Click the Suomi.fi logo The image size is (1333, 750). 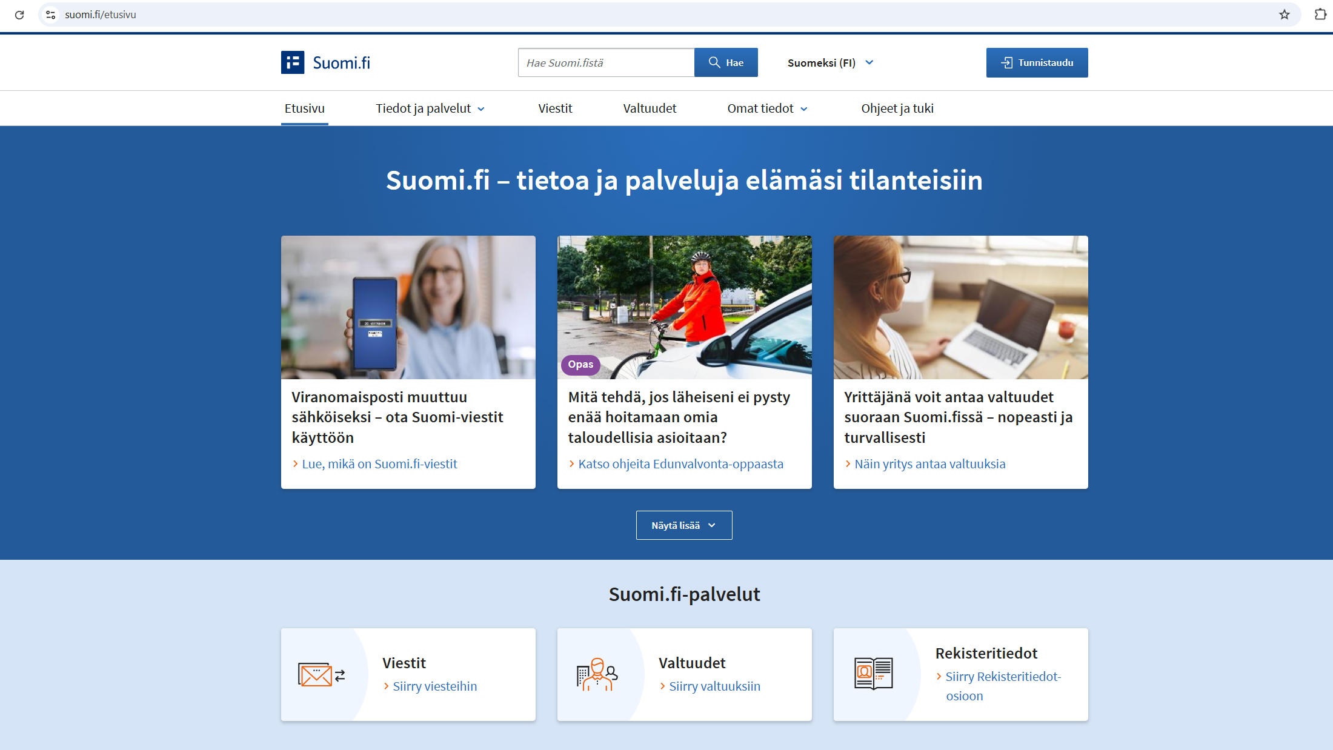325,62
